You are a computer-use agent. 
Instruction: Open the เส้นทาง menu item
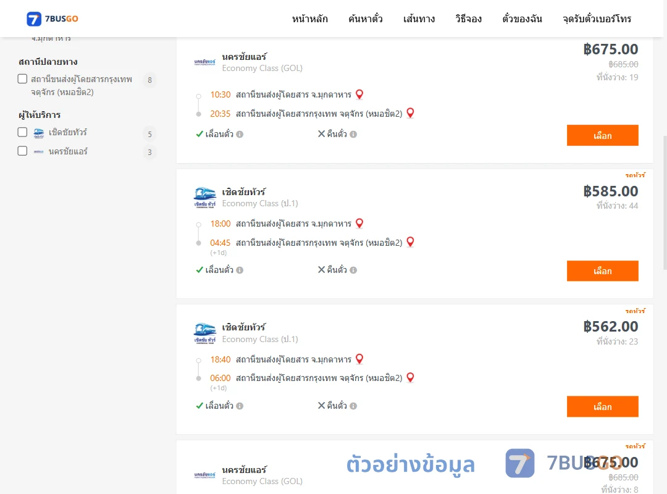click(x=419, y=19)
